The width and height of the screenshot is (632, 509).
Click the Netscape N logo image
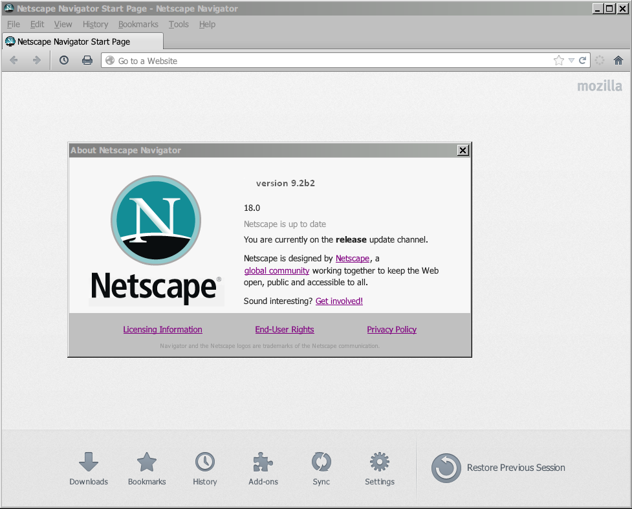coord(156,220)
